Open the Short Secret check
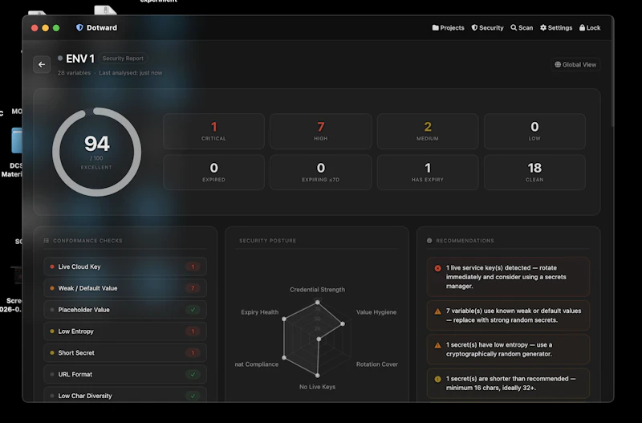 (125, 353)
